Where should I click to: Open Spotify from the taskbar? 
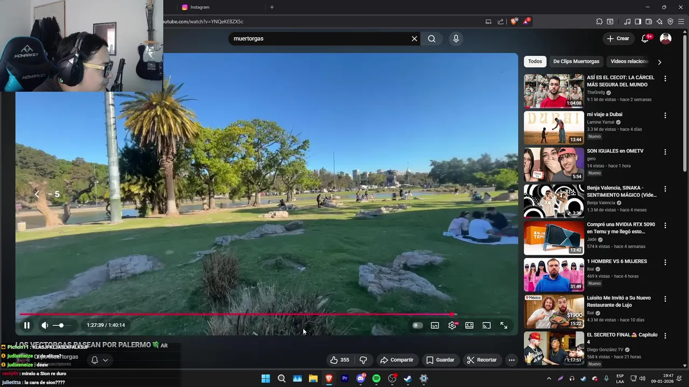[376, 378]
